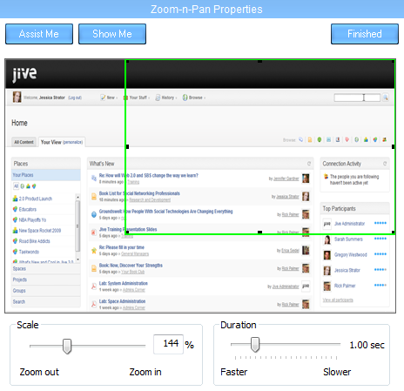Screen dimensions: 404x391
Task: Click the Show Me button
Action: (x=112, y=34)
